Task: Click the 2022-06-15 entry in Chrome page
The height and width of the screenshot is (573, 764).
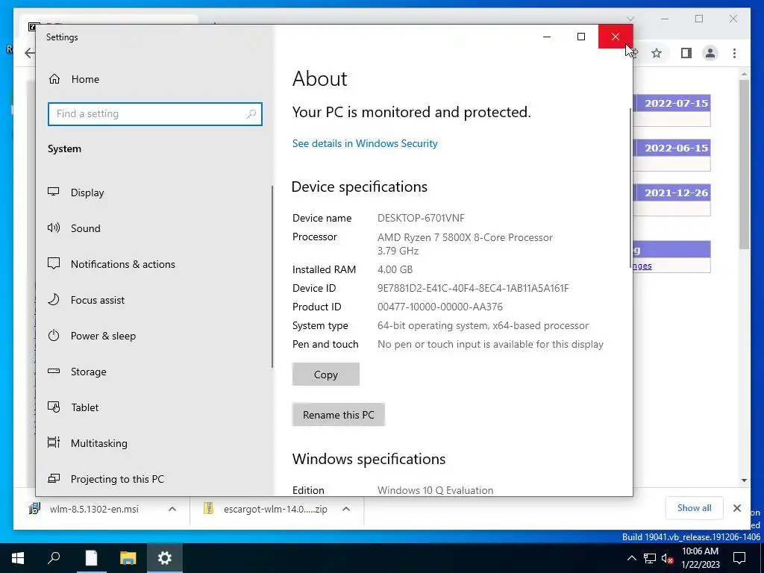Action: click(x=676, y=148)
